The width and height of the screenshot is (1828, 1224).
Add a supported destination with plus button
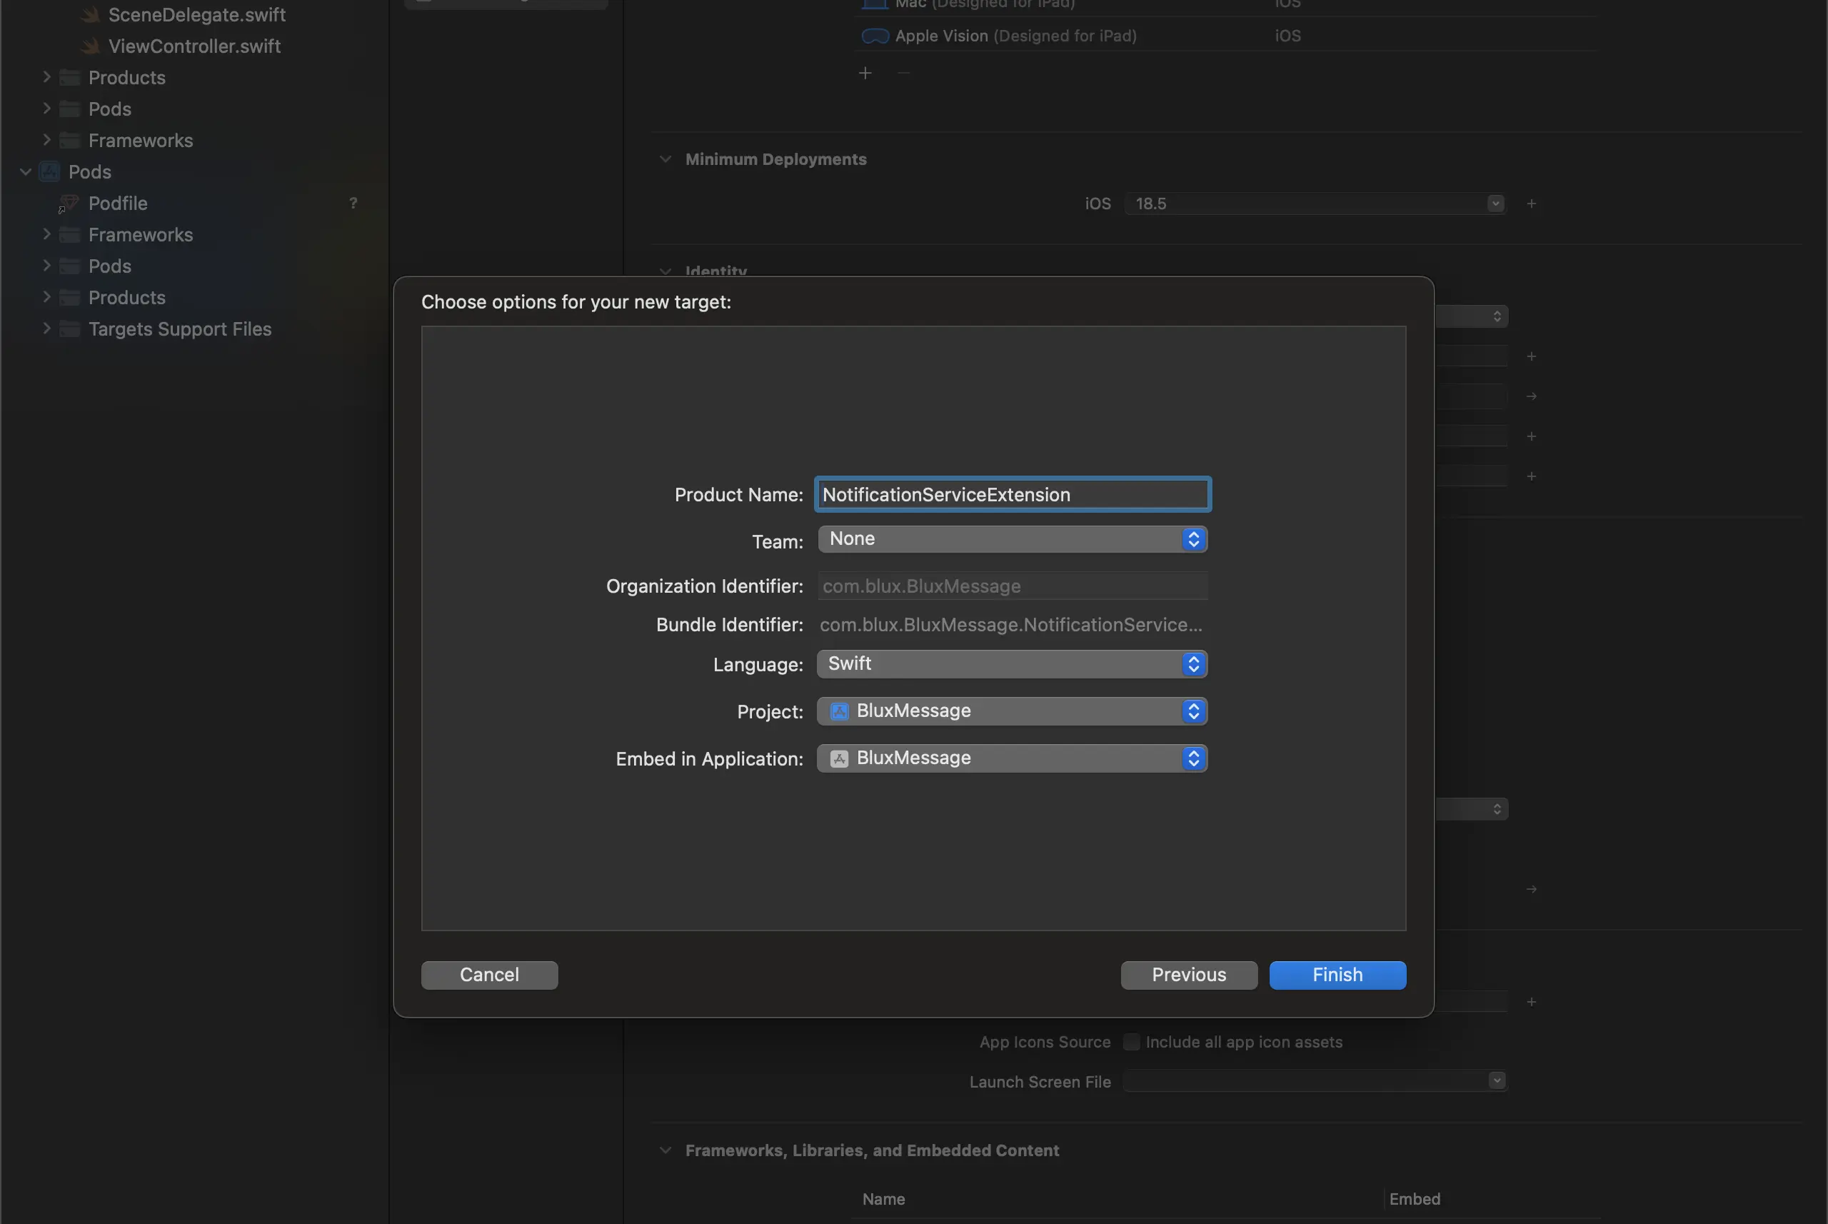coord(865,73)
